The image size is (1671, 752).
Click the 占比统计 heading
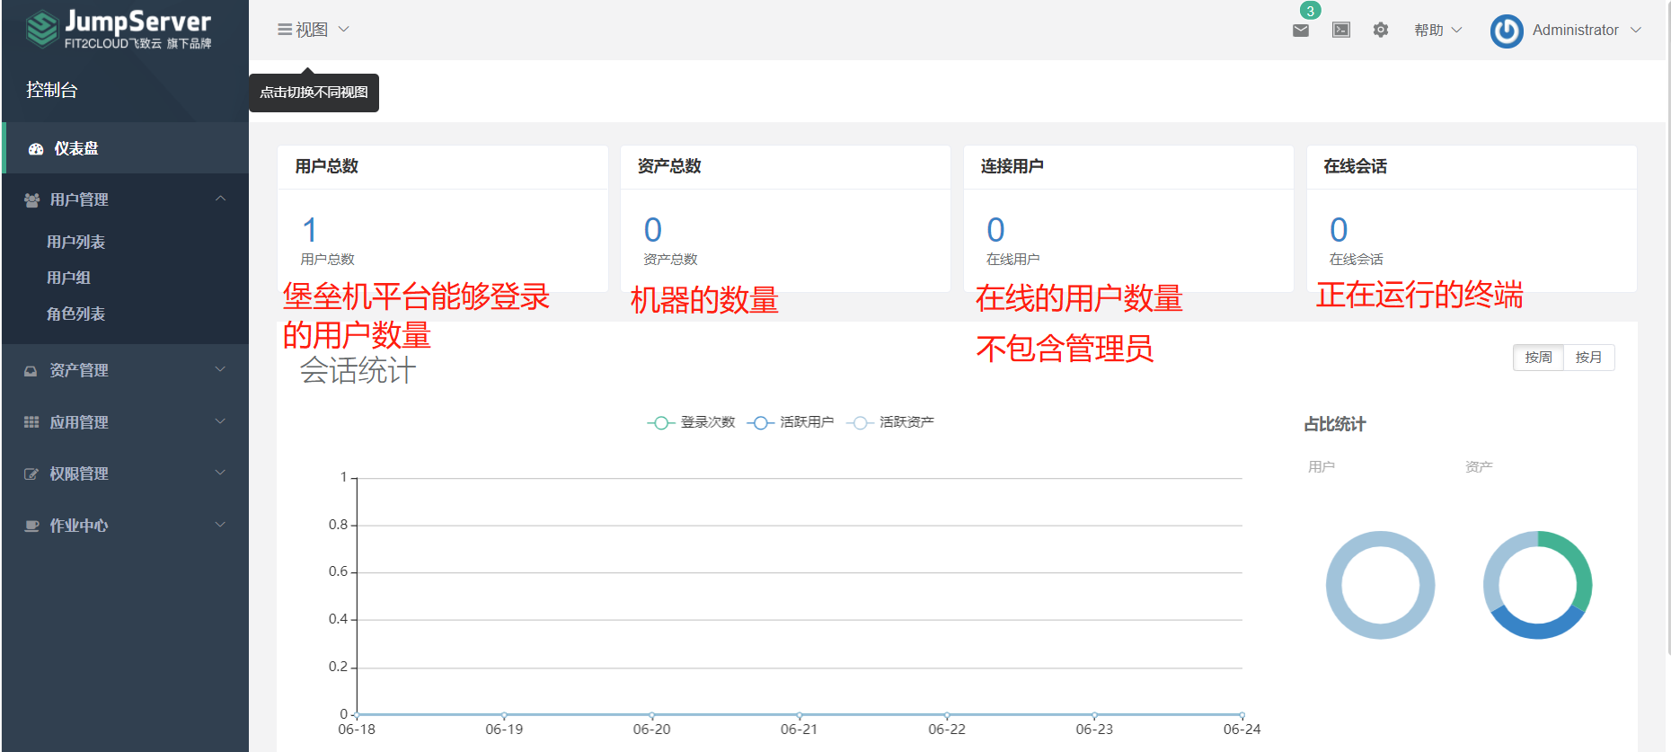pyautogui.click(x=1335, y=424)
